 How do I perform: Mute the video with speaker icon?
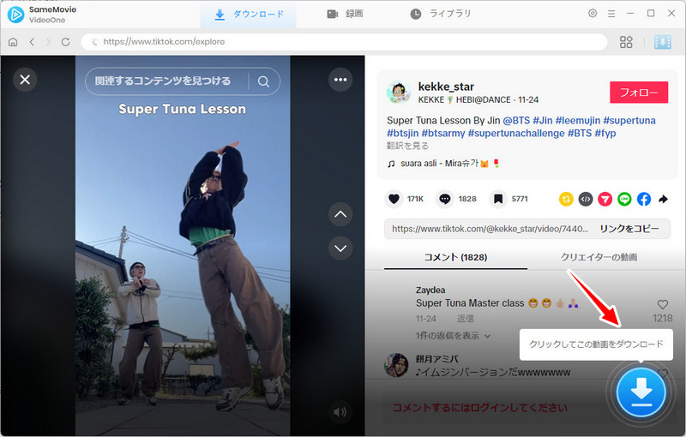coord(340,411)
